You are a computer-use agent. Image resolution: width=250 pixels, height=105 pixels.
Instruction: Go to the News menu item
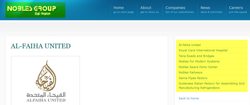[x=211, y=10]
